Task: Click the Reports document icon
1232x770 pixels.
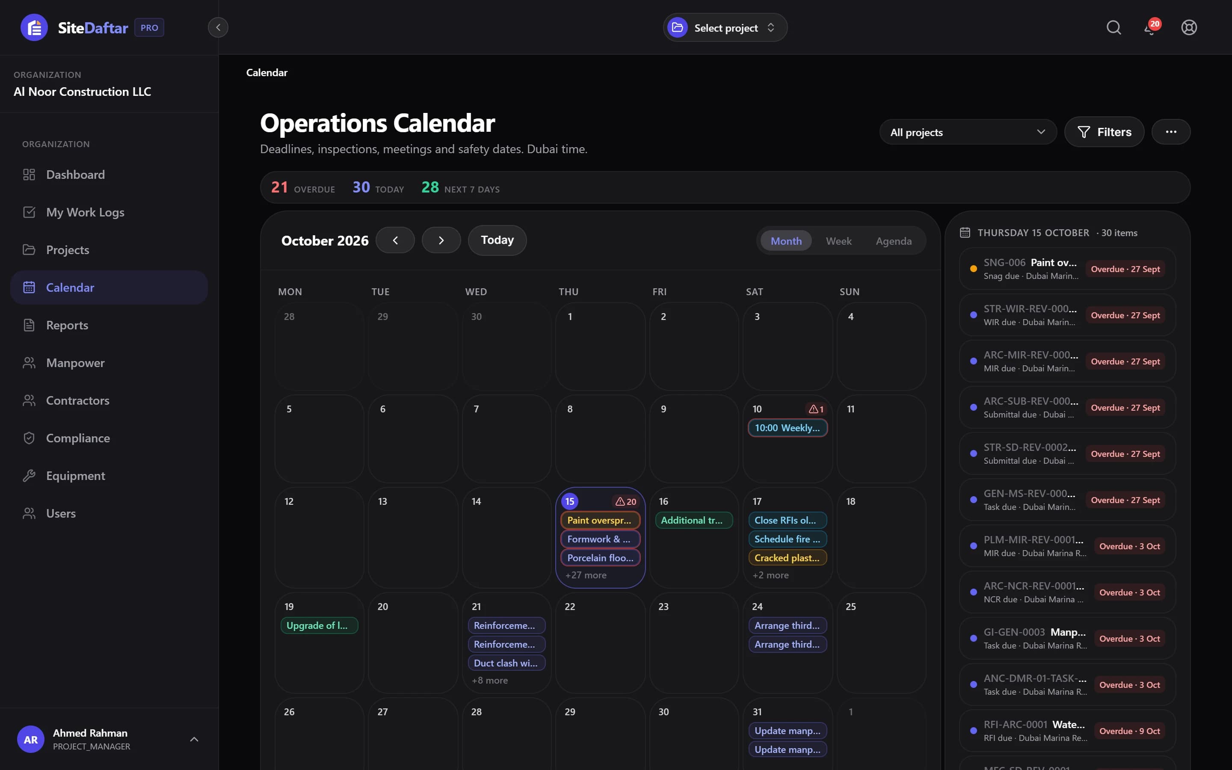Action: pos(29,325)
